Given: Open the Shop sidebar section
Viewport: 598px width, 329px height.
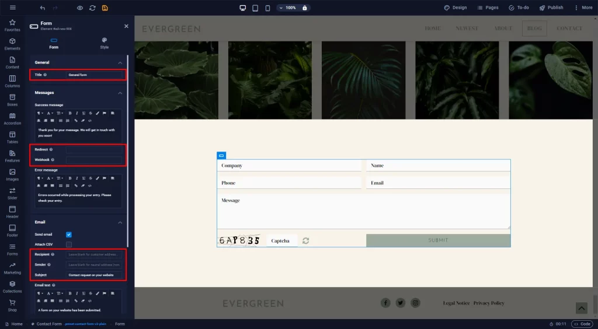Looking at the screenshot, I should 12,306.
